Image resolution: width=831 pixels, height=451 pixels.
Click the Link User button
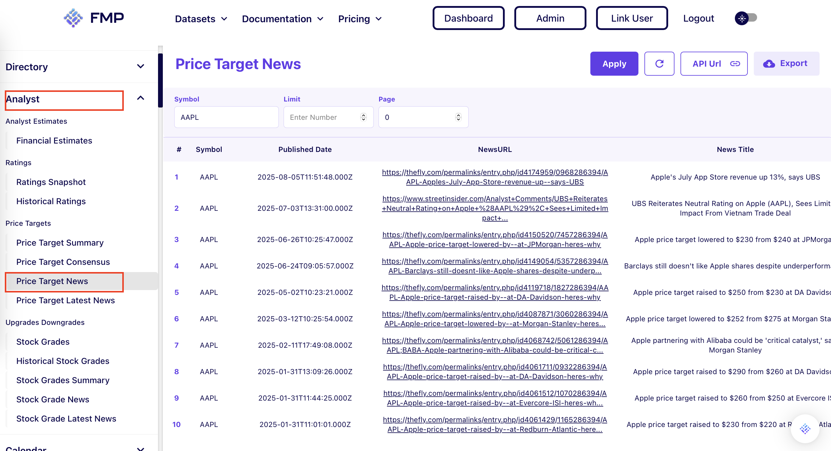pyautogui.click(x=632, y=18)
